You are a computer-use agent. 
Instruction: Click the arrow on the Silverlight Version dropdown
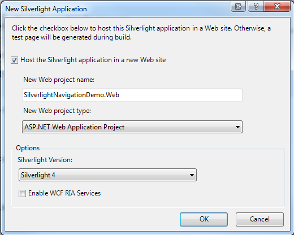[x=192, y=175]
